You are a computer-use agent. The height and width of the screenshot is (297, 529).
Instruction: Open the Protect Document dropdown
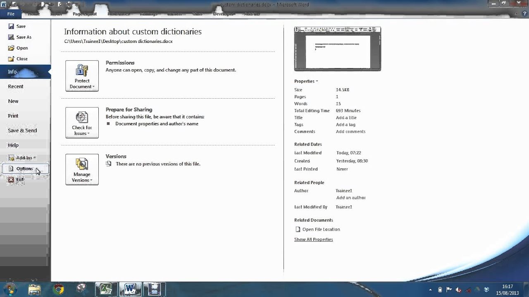(82, 76)
